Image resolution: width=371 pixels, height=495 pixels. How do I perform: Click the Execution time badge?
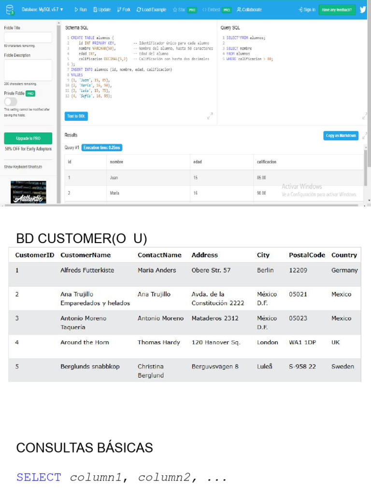coord(101,147)
